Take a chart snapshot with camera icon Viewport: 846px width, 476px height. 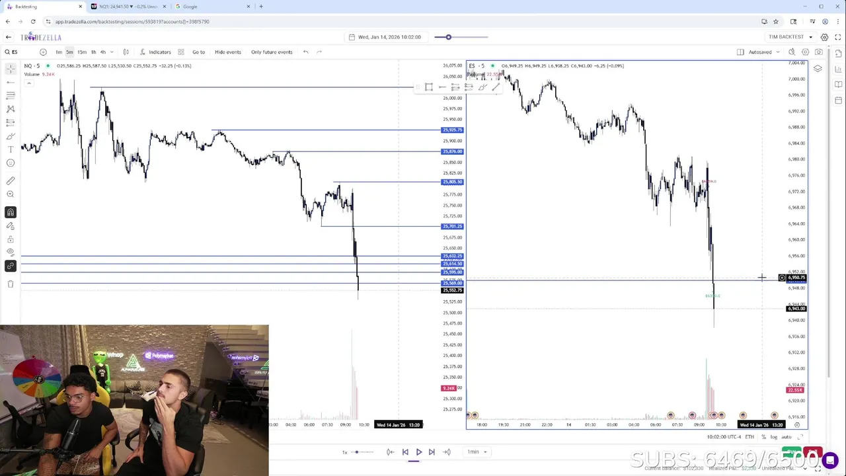click(x=819, y=52)
